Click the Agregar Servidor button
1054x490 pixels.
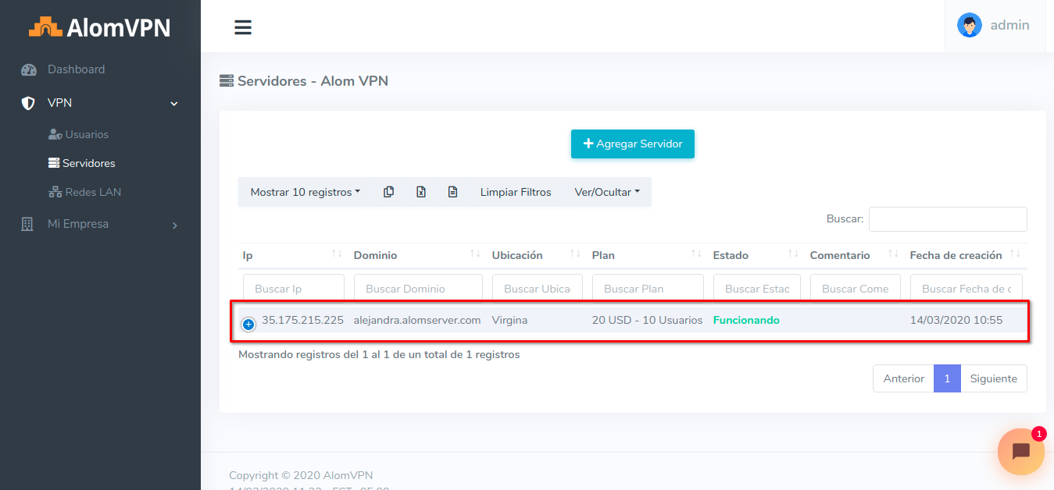coord(632,144)
